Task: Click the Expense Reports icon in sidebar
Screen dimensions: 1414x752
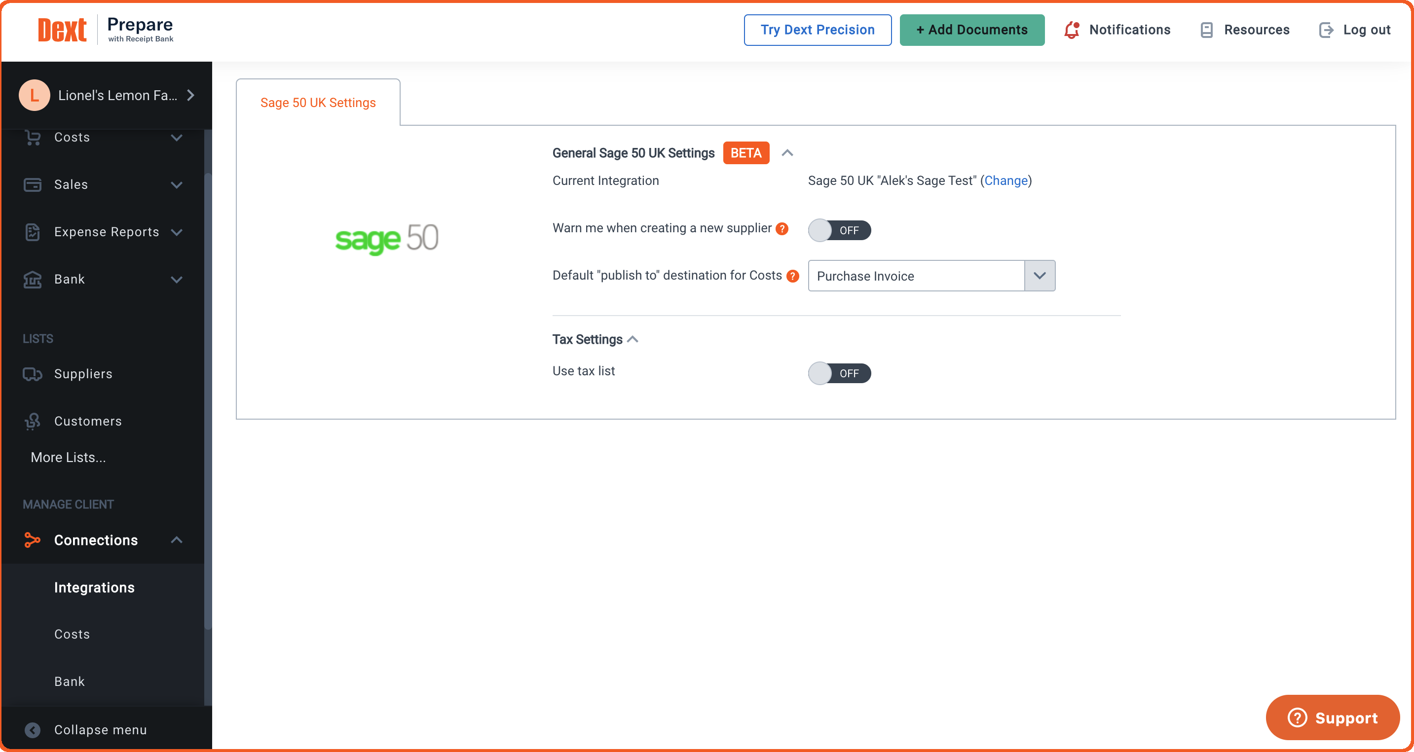Action: point(33,232)
